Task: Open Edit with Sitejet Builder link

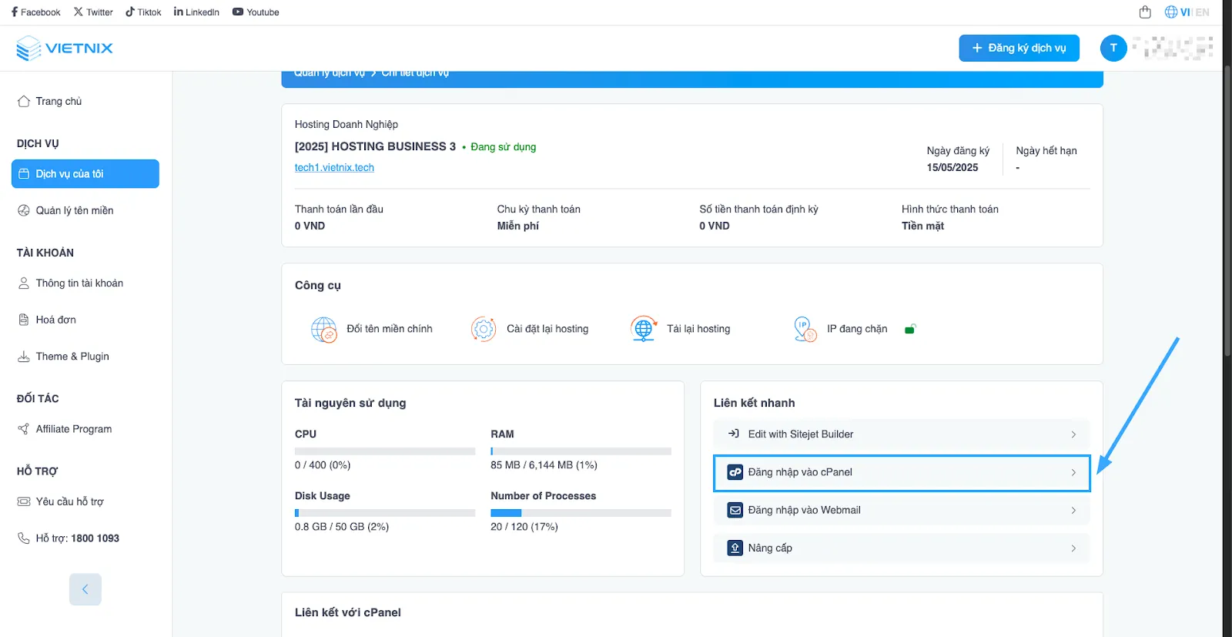Action: [x=902, y=434]
